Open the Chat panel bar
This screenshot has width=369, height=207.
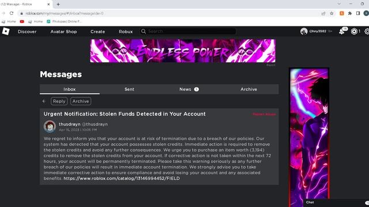[336, 202]
